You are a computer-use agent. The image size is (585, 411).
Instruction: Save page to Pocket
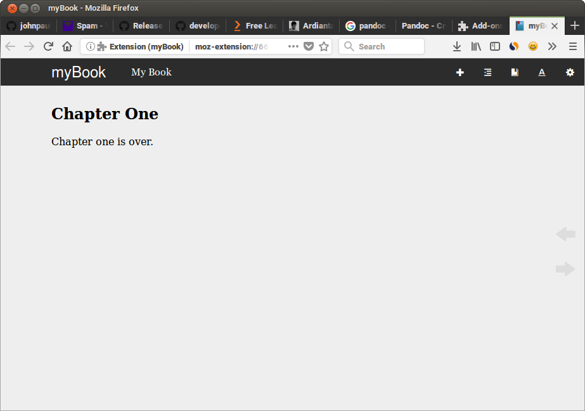coord(309,46)
